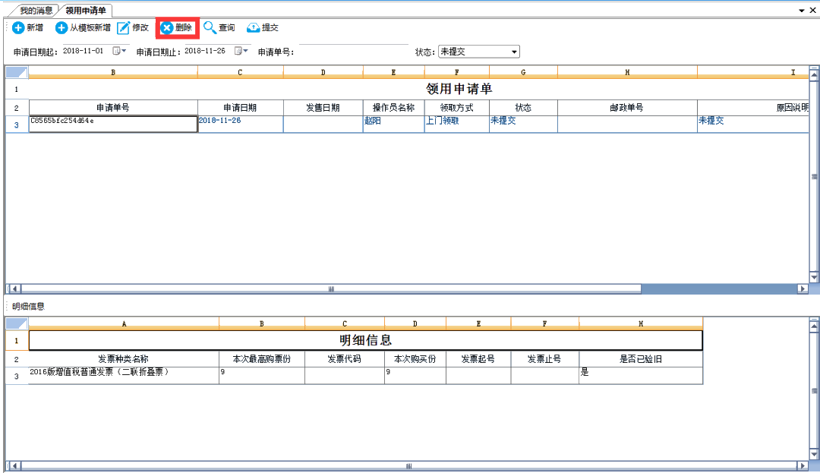Click the 提交 (submit) cloud icon

253,27
